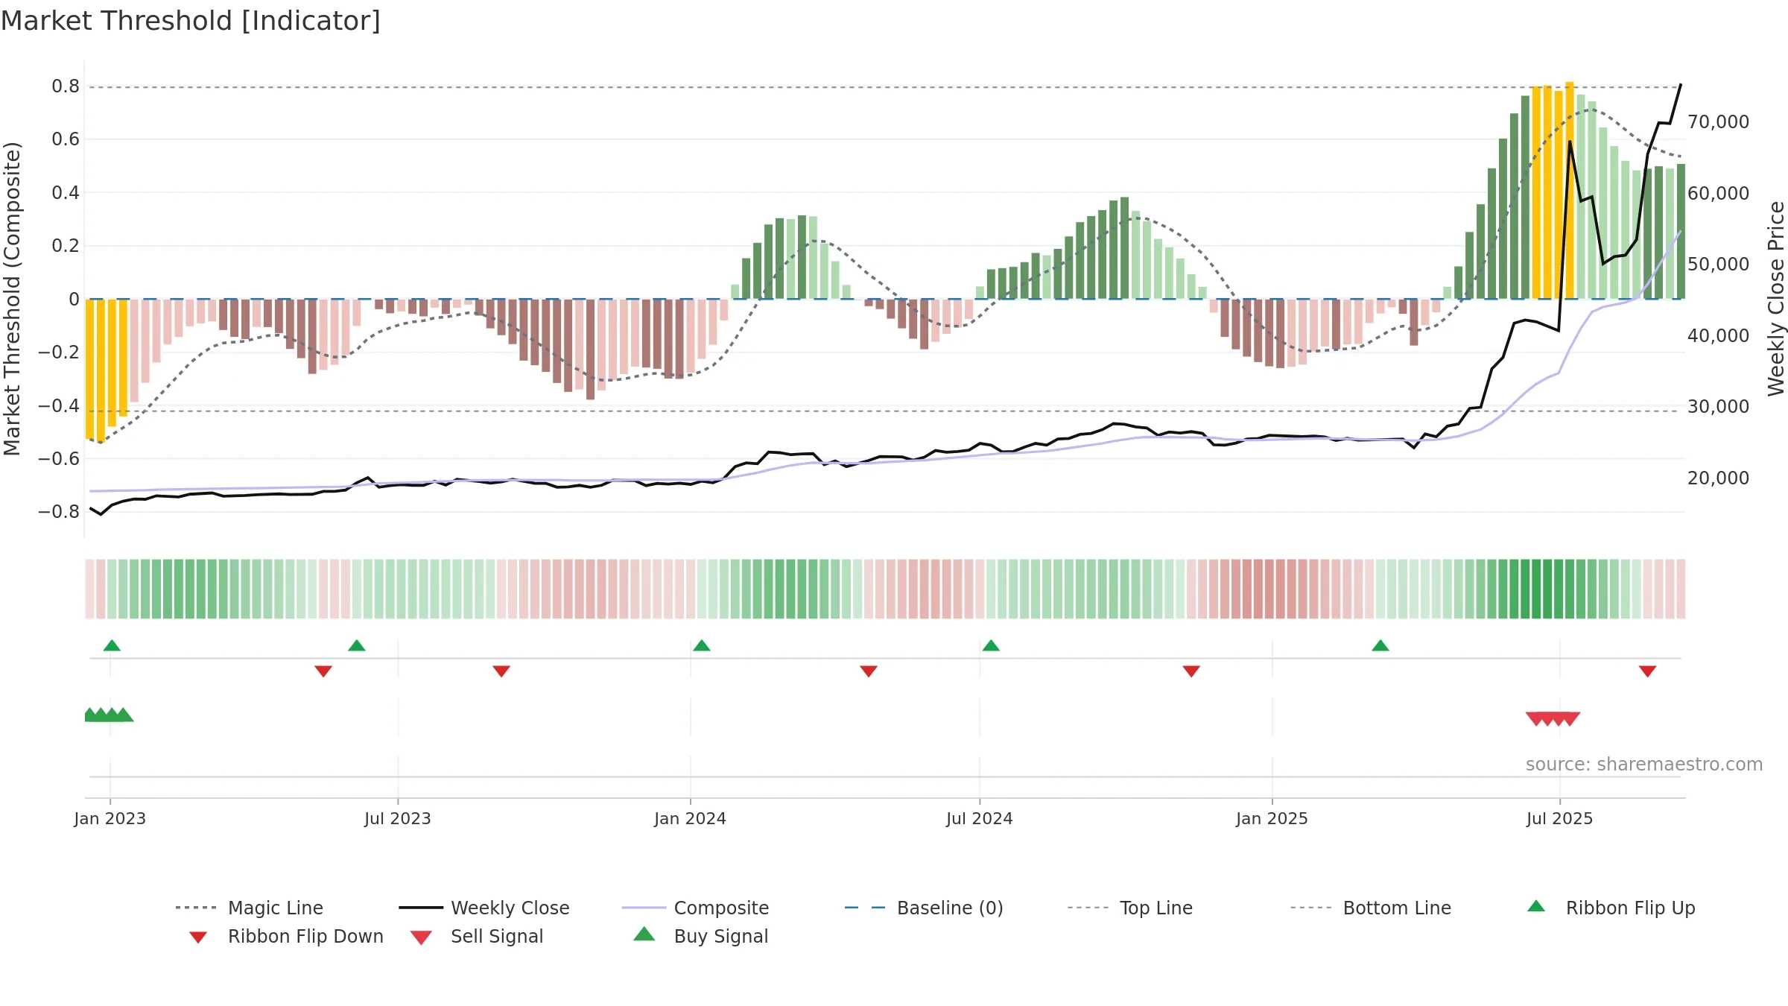Click the green Ribbon Flip Up legend triangle
Screen dimensions: 1788x1006
(1536, 906)
